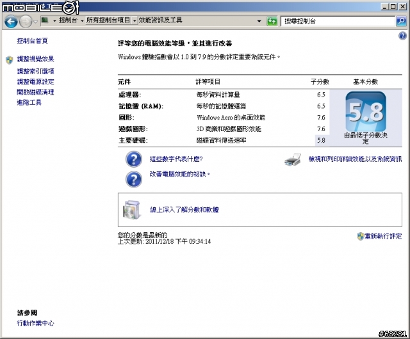Click the 元件 column header
This screenshot has width=410, height=339.
pyautogui.click(x=124, y=82)
